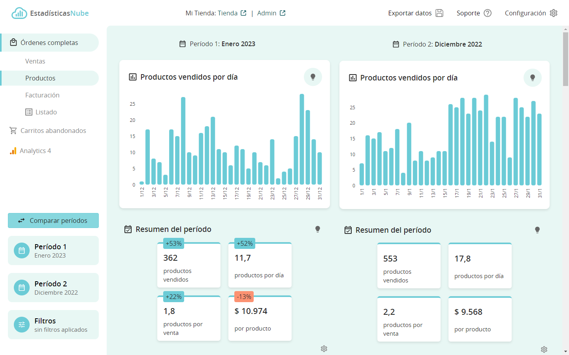Click the Período 1: Enero 2023 header text

[x=222, y=44]
